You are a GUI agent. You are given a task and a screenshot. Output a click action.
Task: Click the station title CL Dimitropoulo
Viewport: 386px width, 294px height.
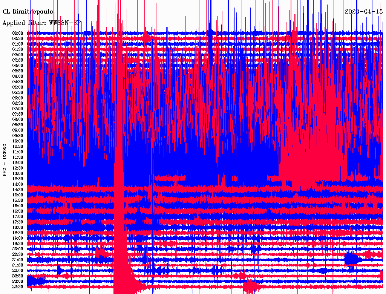click(28, 12)
